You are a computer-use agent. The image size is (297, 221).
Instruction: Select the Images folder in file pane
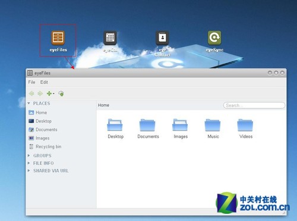point(181,129)
